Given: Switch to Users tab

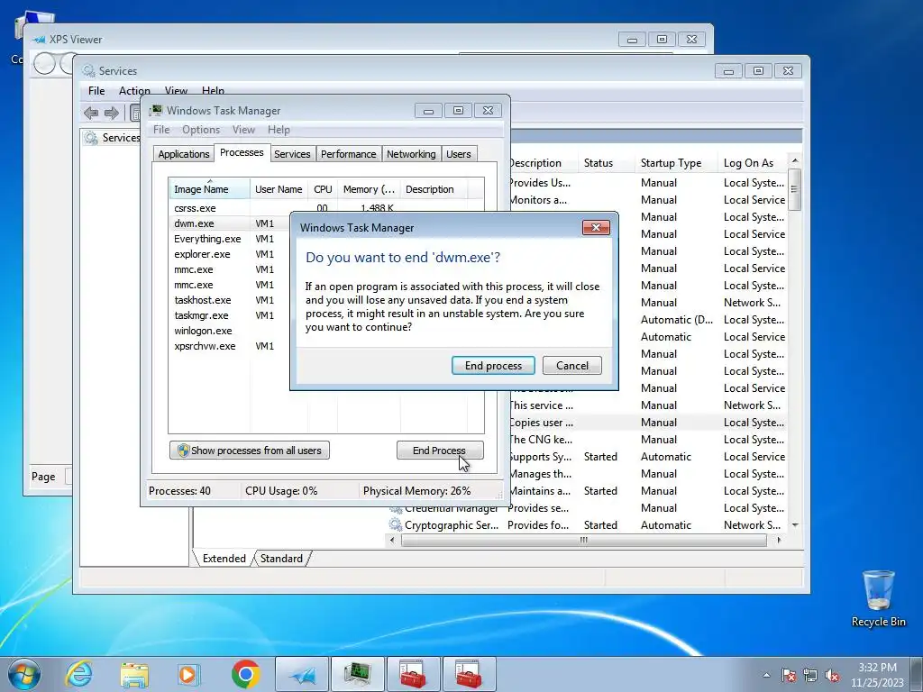Looking at the screenshot, I should click(x=459, y=154).
